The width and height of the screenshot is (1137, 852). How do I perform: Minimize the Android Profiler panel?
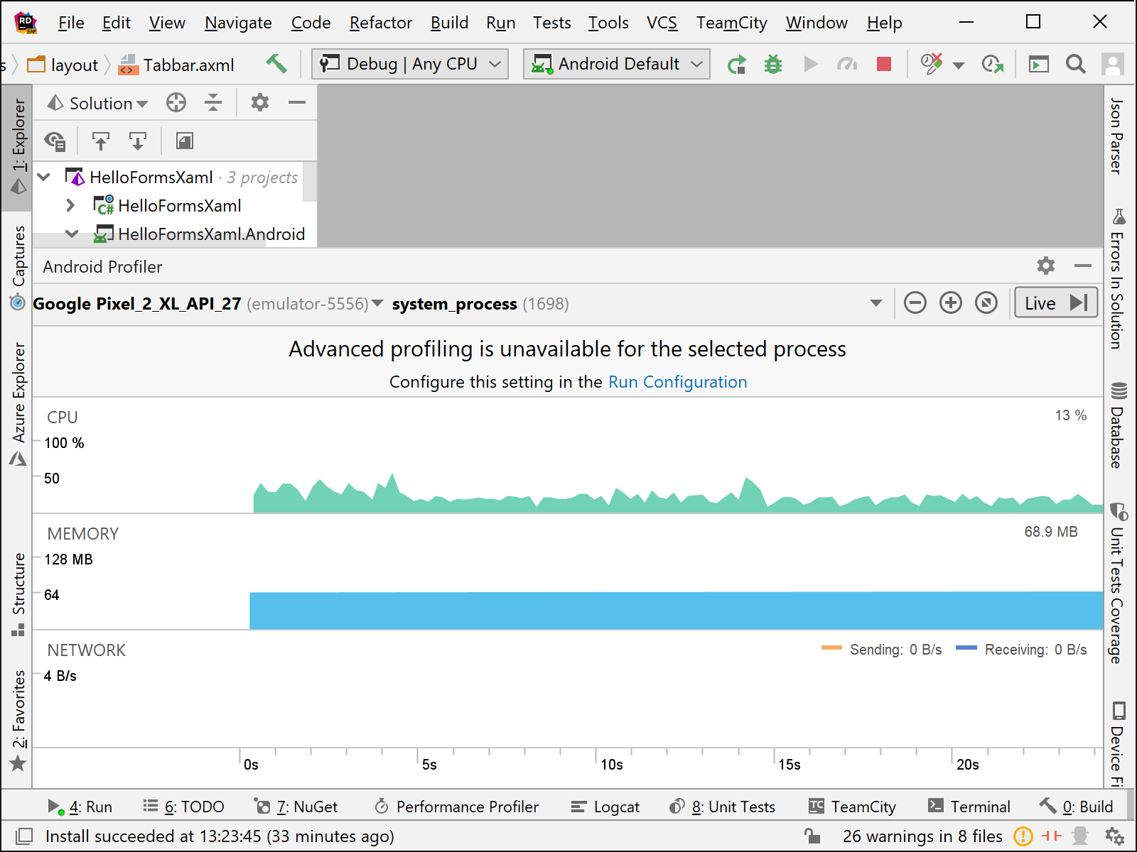coord(1083,266)
